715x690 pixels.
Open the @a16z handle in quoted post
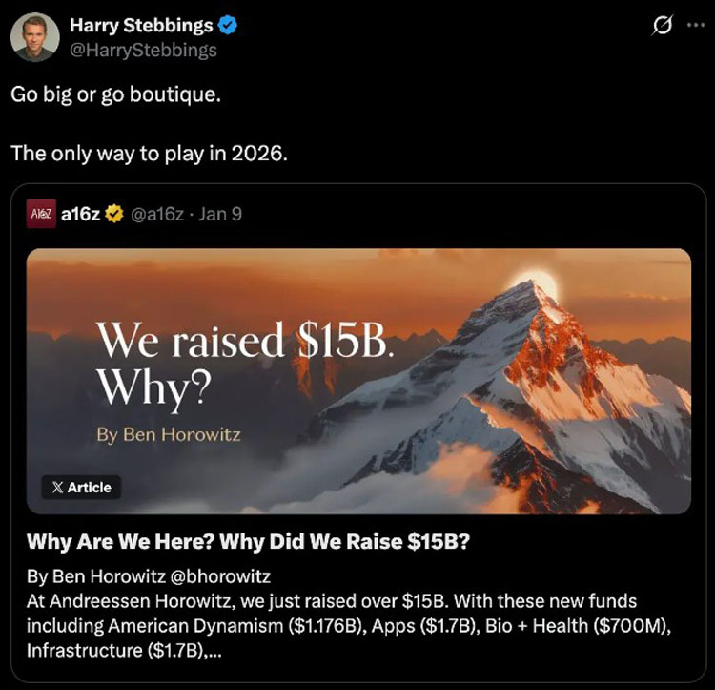point(157,214)
